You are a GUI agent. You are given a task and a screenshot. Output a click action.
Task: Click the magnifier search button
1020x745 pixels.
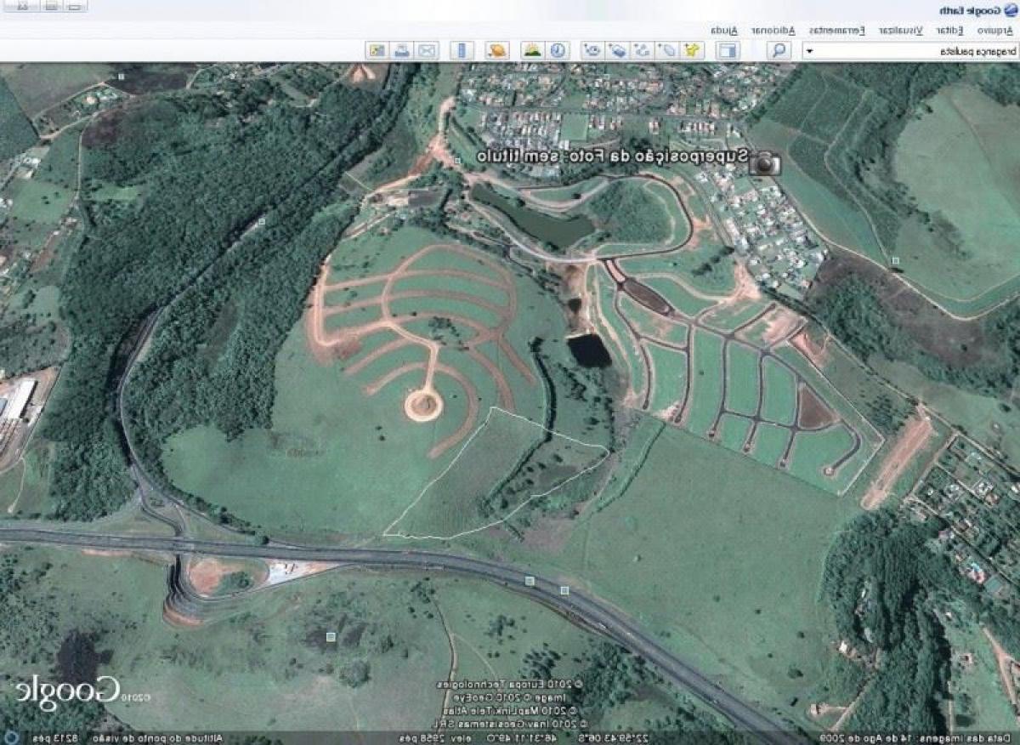click(x=779, y=50)
